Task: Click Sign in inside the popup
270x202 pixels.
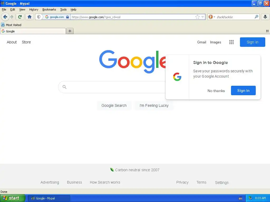Action: [x=243, y=90]
